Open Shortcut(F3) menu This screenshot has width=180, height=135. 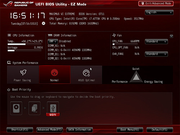pyautogui.click(x=20, y=130)
